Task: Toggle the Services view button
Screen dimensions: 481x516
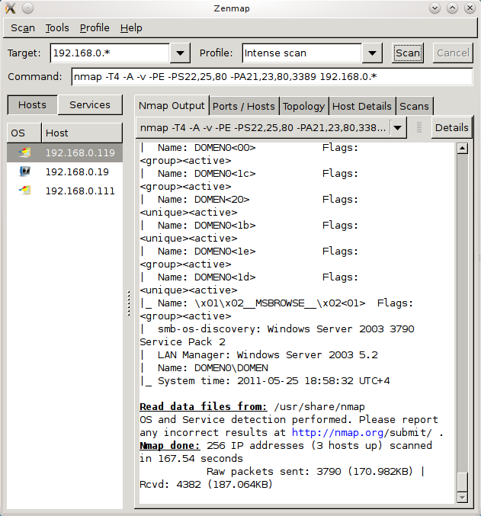Action: click(x=89, y=105)
